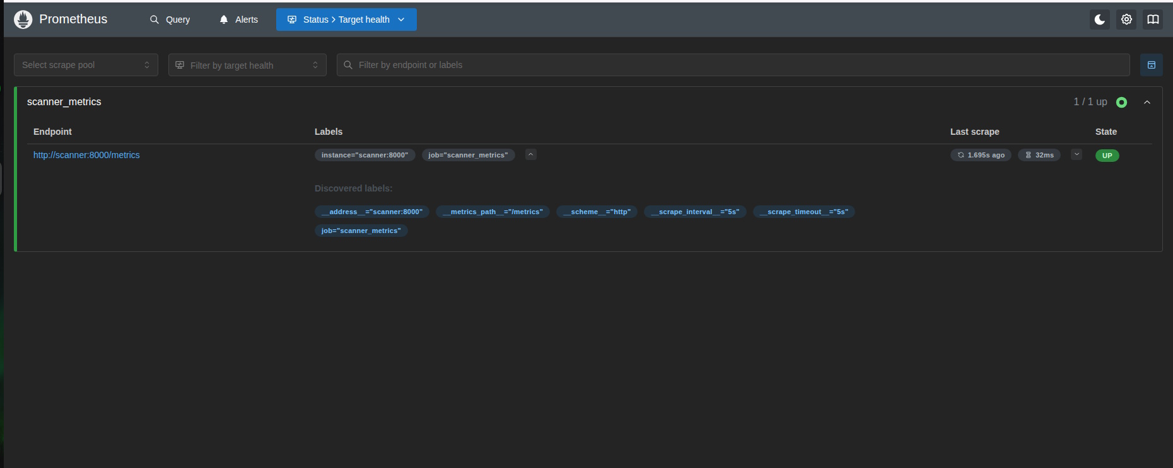This screenshot has height=468, width=1173.
Task: Open the Filter by target health dropdown
Action: pos(247,65)
